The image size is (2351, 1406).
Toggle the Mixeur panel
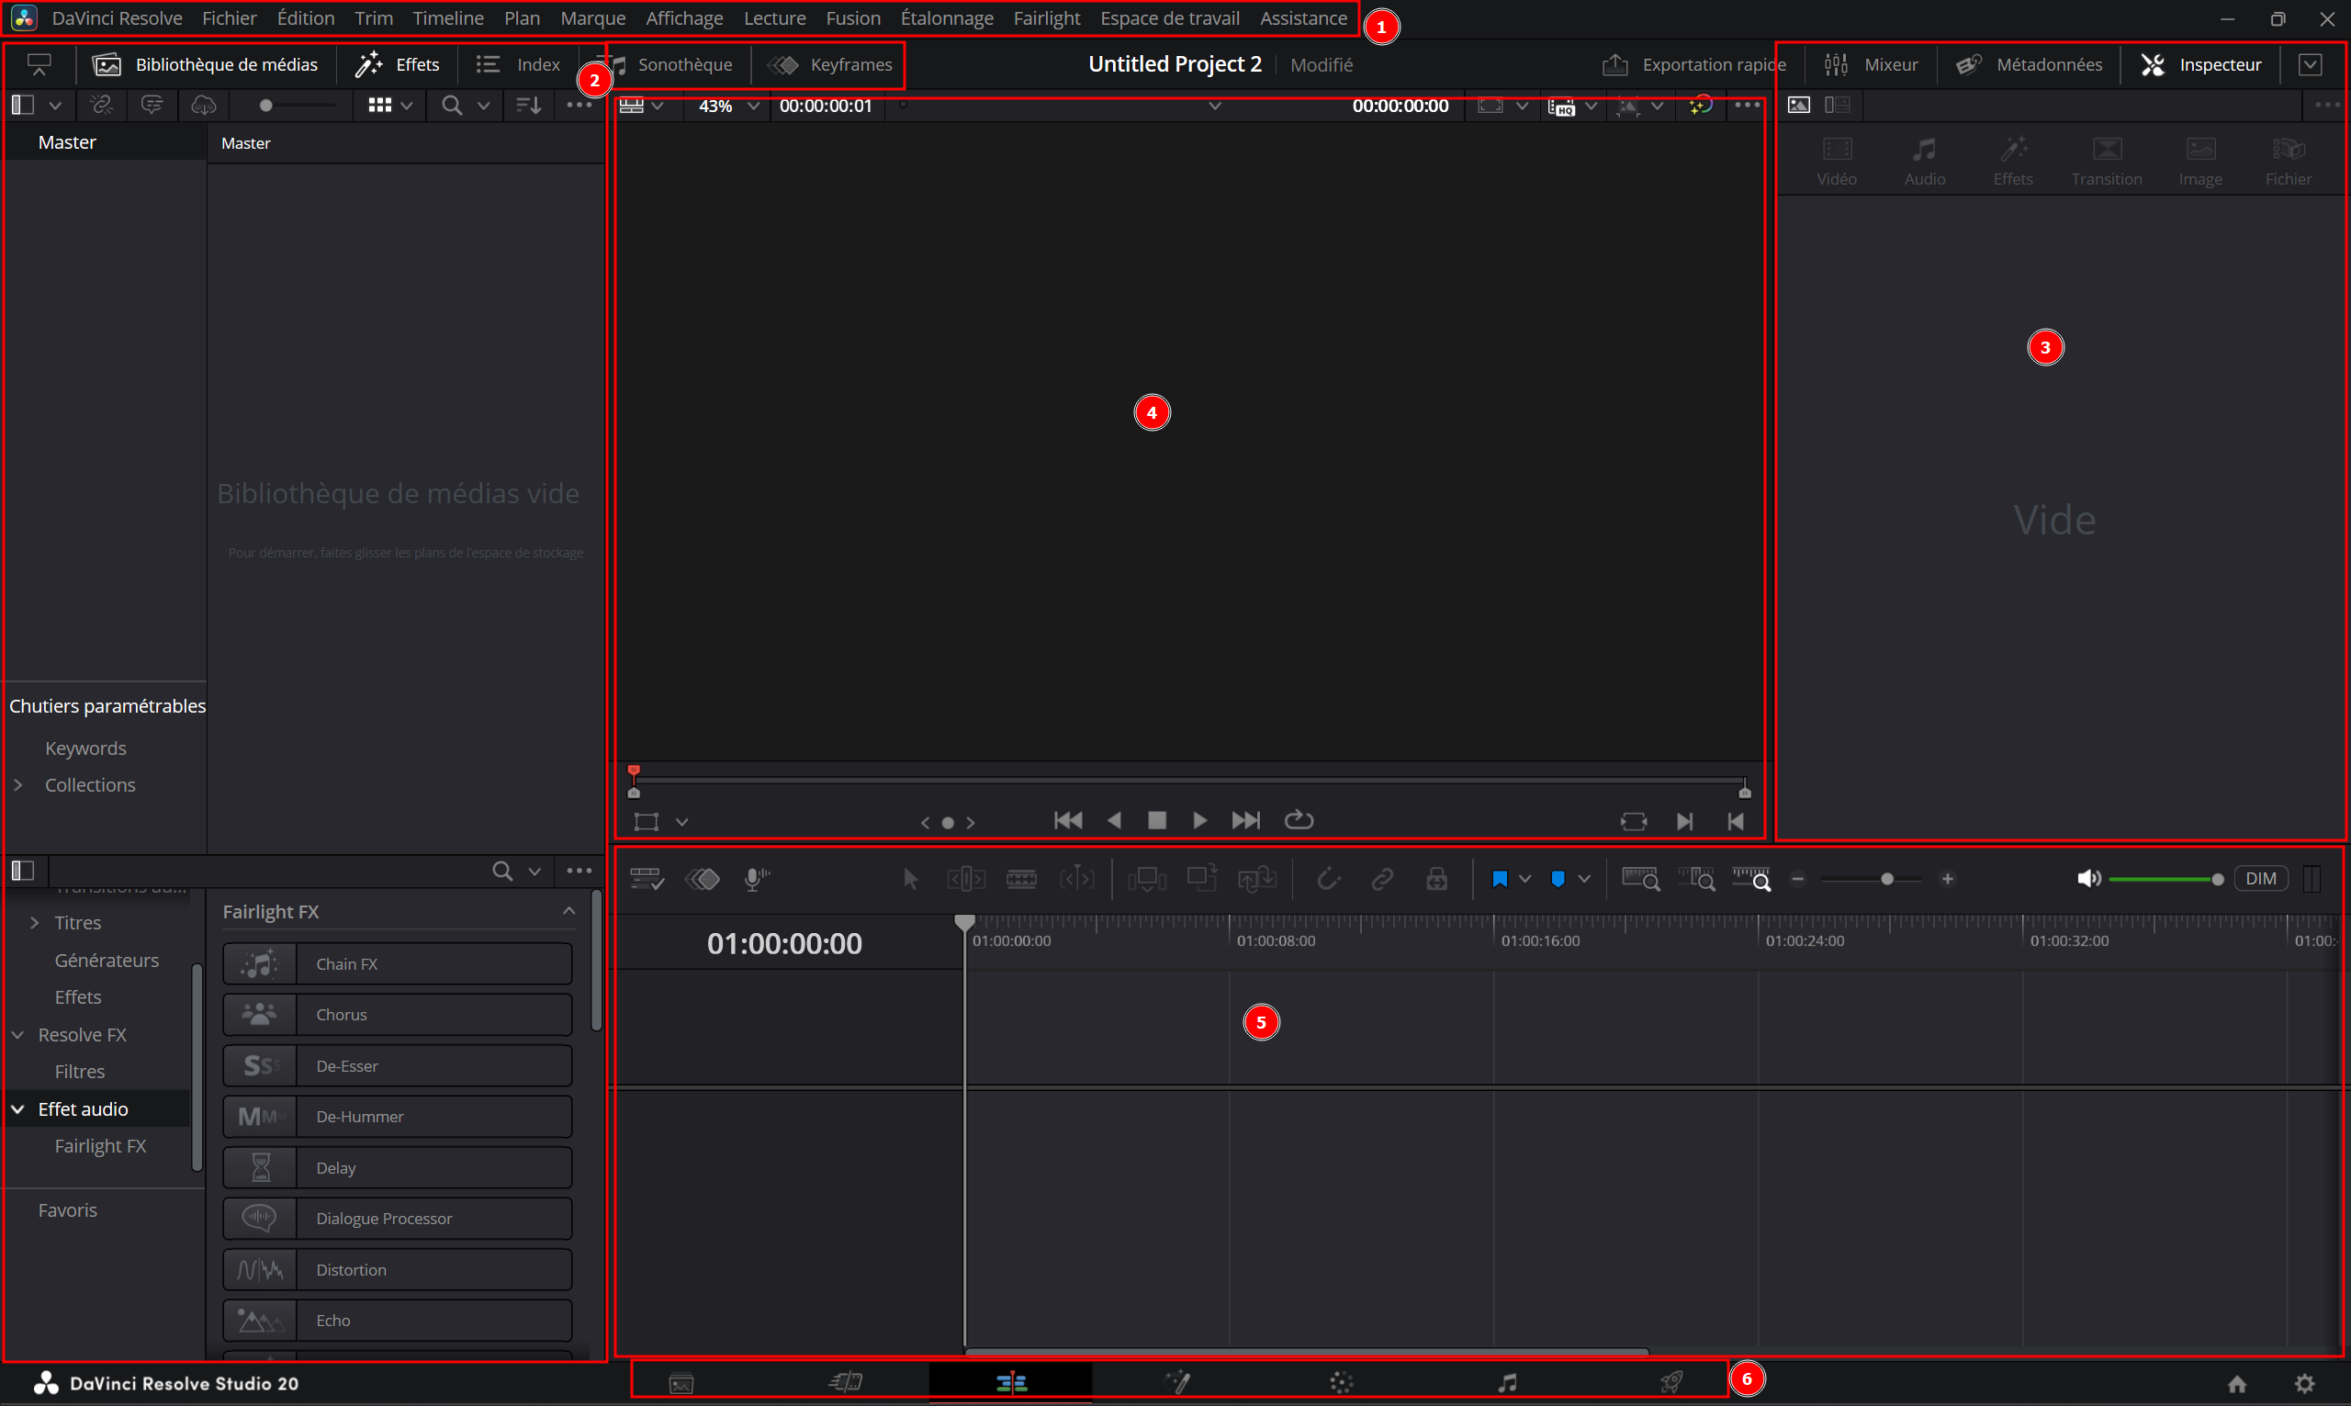coord(1872,64)
